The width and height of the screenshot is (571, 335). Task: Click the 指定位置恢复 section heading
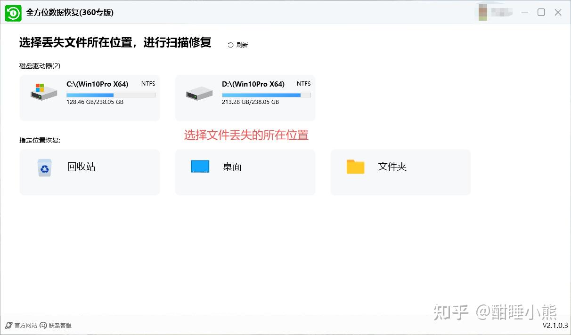click(40, 140)
